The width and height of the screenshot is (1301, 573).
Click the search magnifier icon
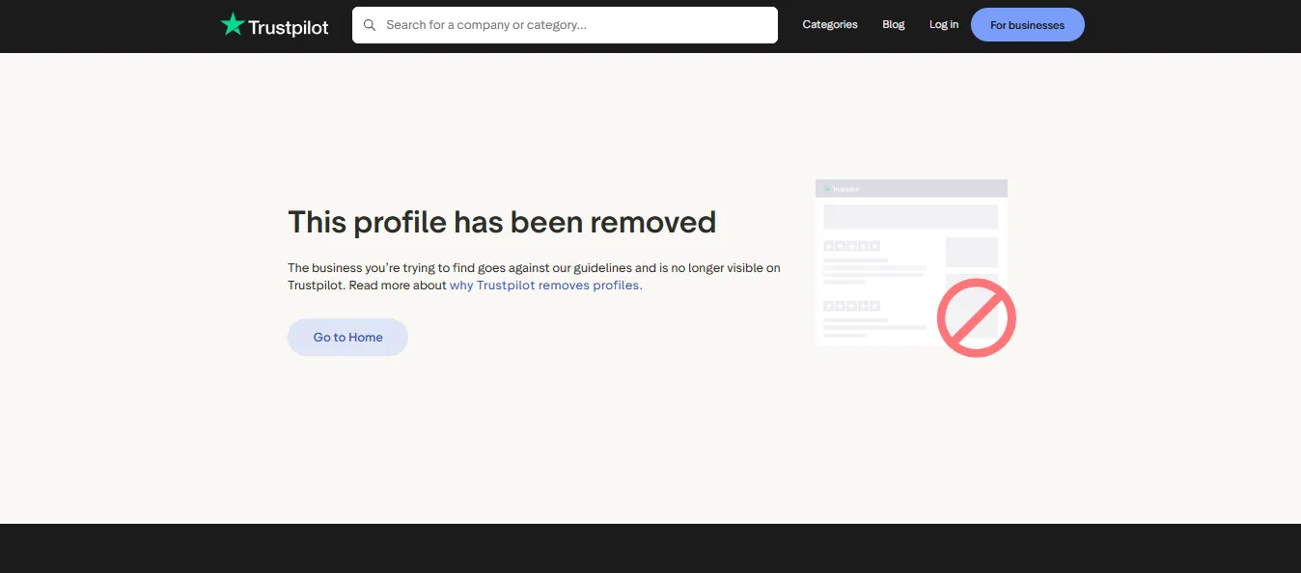[x=370, y=25]
